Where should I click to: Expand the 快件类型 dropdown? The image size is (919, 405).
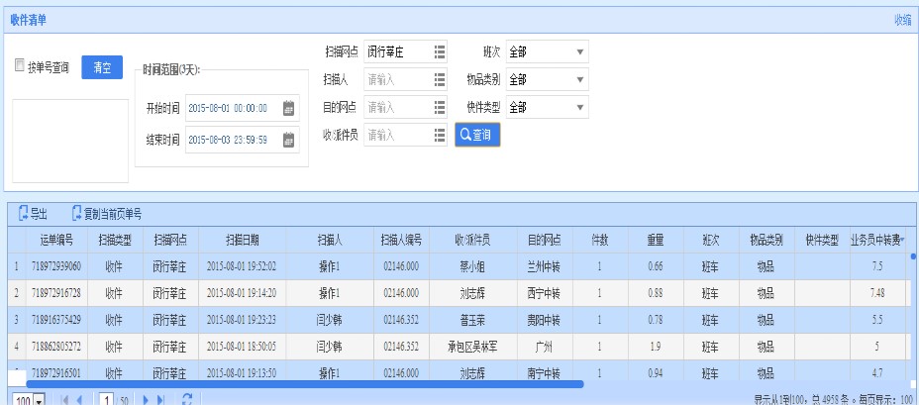click(x=579, y=107)
